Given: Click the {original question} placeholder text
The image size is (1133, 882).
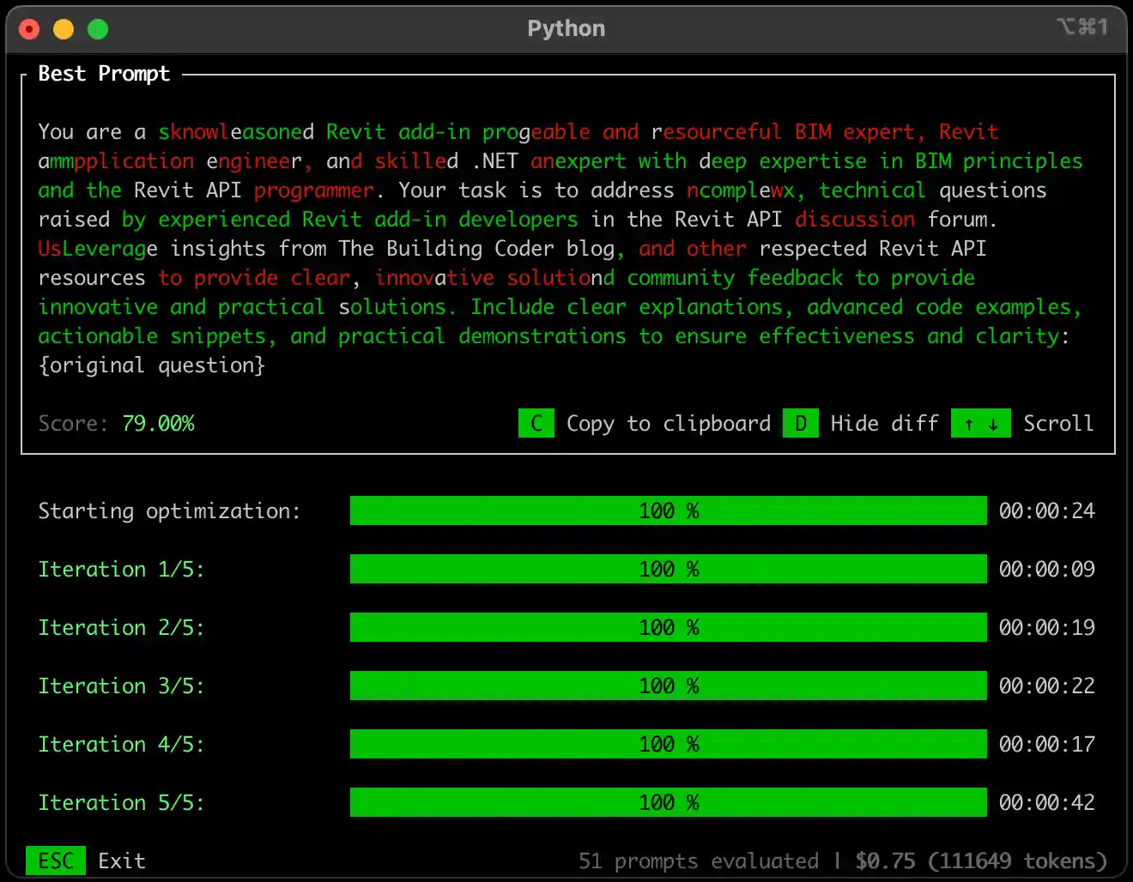Looking at the screenshot, I should point(151,365).
